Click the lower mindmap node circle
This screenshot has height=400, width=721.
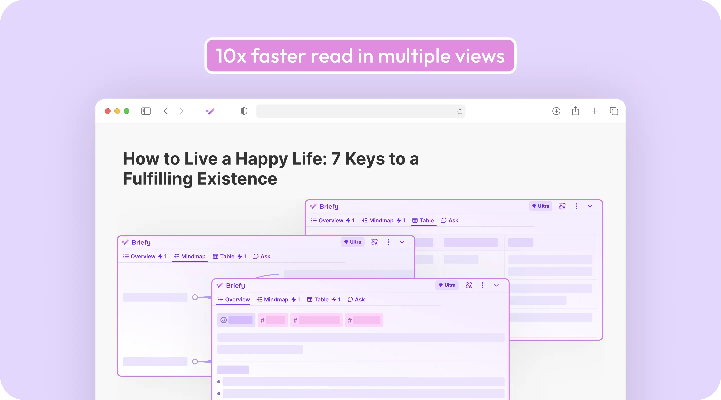[195, 361]
